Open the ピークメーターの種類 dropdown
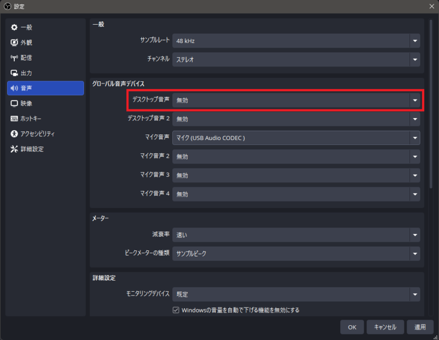The width and height of the screenshot is (439, 340). coord(296,254)
